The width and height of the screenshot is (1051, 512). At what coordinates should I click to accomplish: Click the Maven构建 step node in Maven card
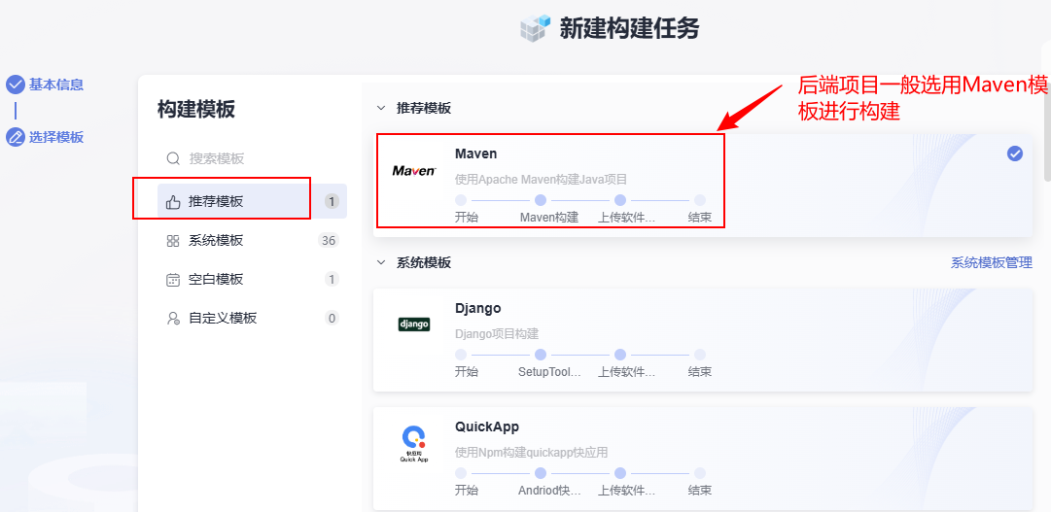point(541,200)
